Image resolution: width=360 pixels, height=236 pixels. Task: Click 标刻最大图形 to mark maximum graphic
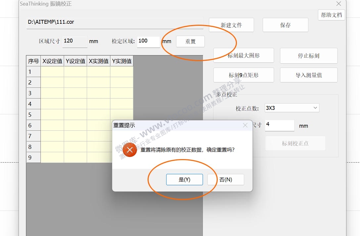(x=244, y=55)
